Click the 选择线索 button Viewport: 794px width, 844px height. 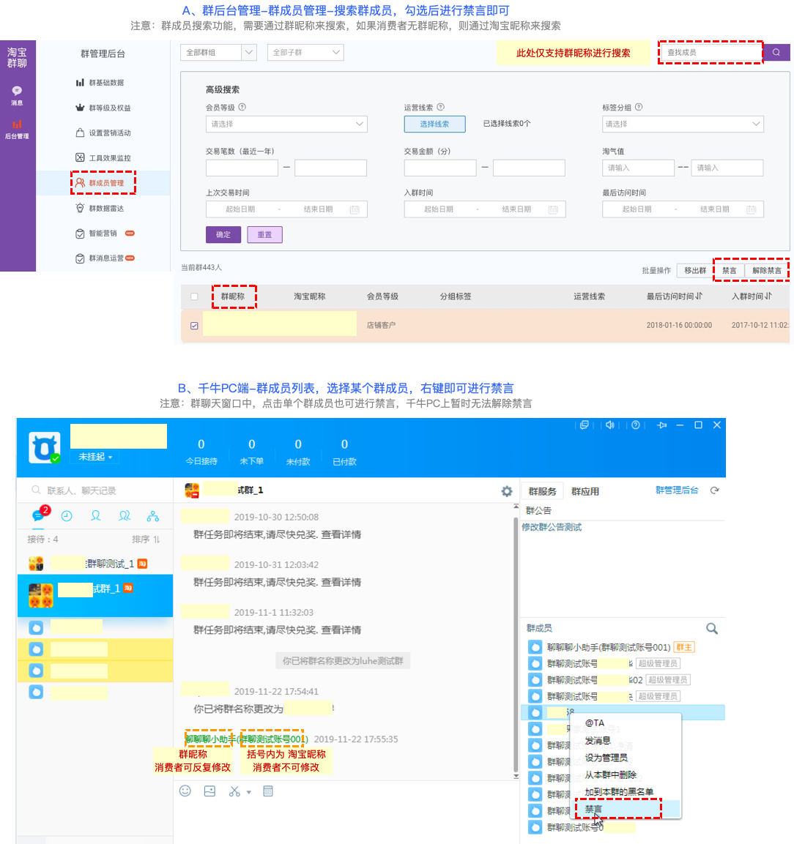434,124
